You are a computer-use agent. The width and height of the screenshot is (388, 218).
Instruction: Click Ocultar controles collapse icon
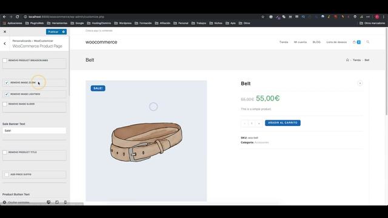click(4, 202)
